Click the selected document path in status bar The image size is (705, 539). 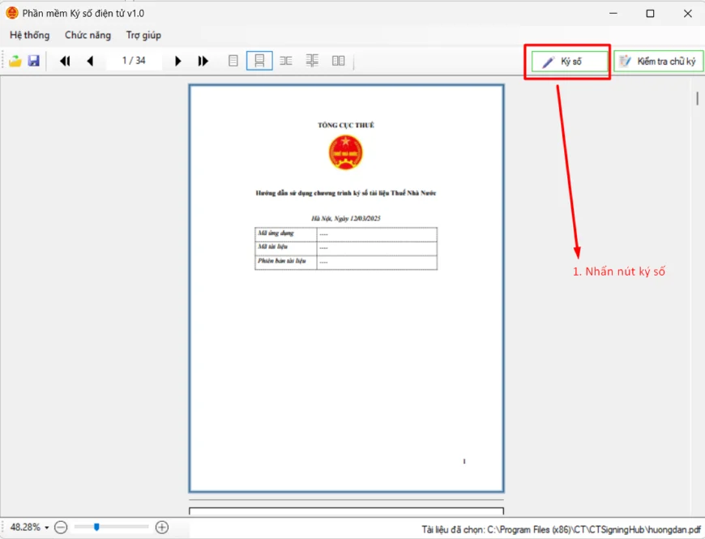pyautogui.click(x=561, y=529)
